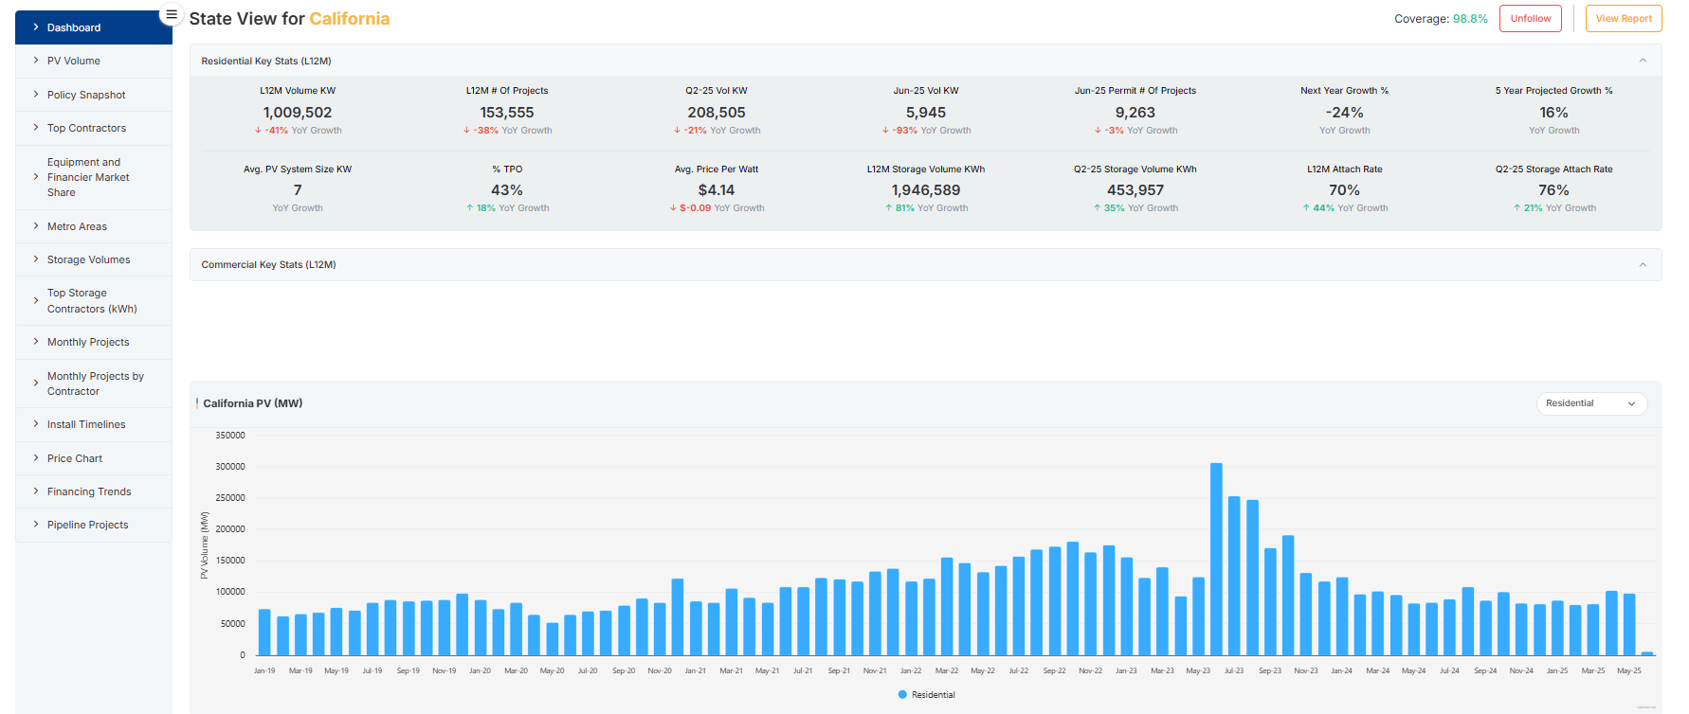
Task: Click the tallest bar in PV chart
Action: (x=1216, y=559)
